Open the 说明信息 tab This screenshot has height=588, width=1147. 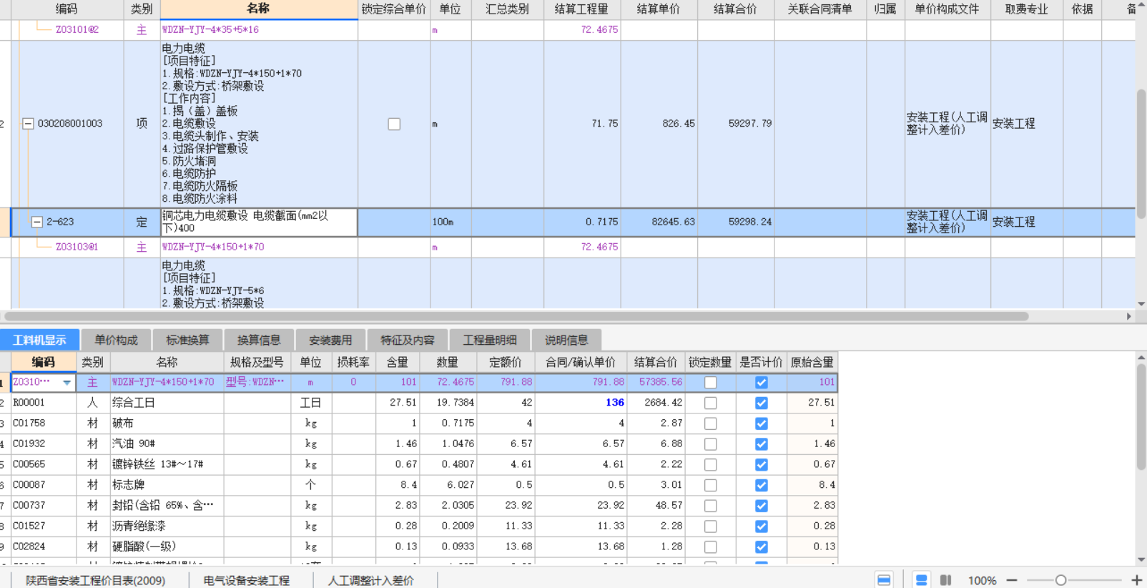tap(566, 340)
